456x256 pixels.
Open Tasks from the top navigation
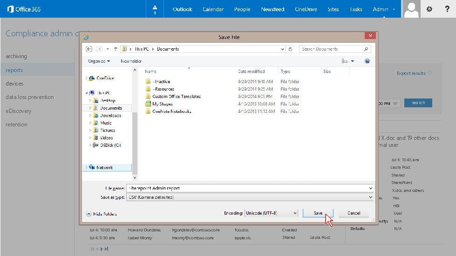pyautogui.click(x=356, y=9)
